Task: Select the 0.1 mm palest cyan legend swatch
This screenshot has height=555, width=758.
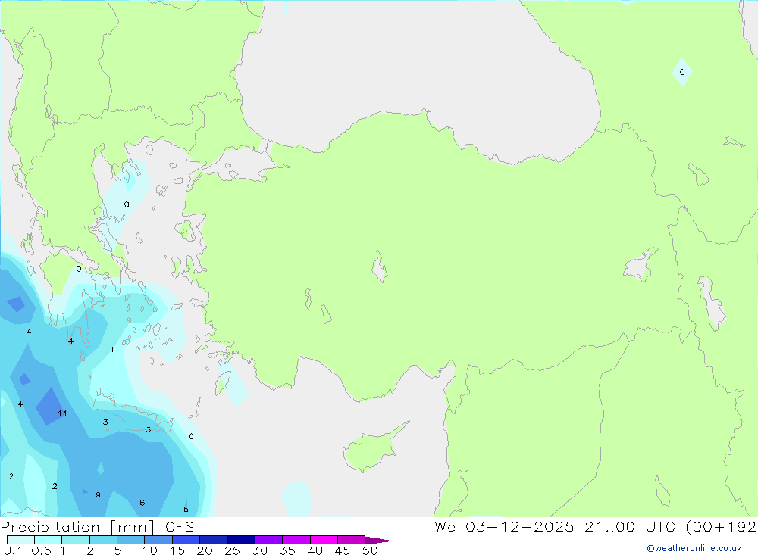Action: pos(20,540)
